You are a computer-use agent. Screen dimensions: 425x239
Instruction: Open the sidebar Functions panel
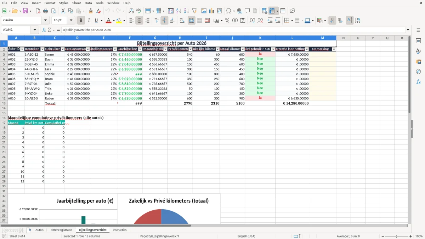coord(419,82)
